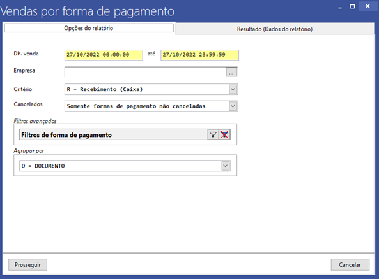Screen dimensions: 379x279
Task: Click the funnel filter icon
Action: [213, 134]
